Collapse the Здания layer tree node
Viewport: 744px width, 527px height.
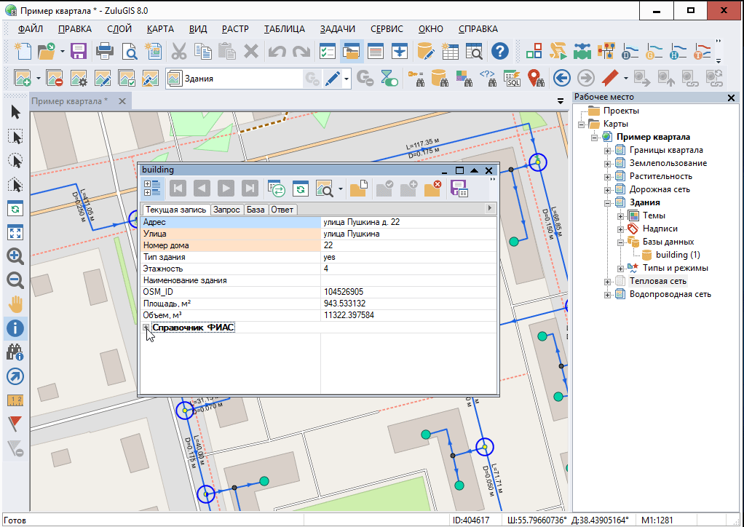(x=608, y=202)
